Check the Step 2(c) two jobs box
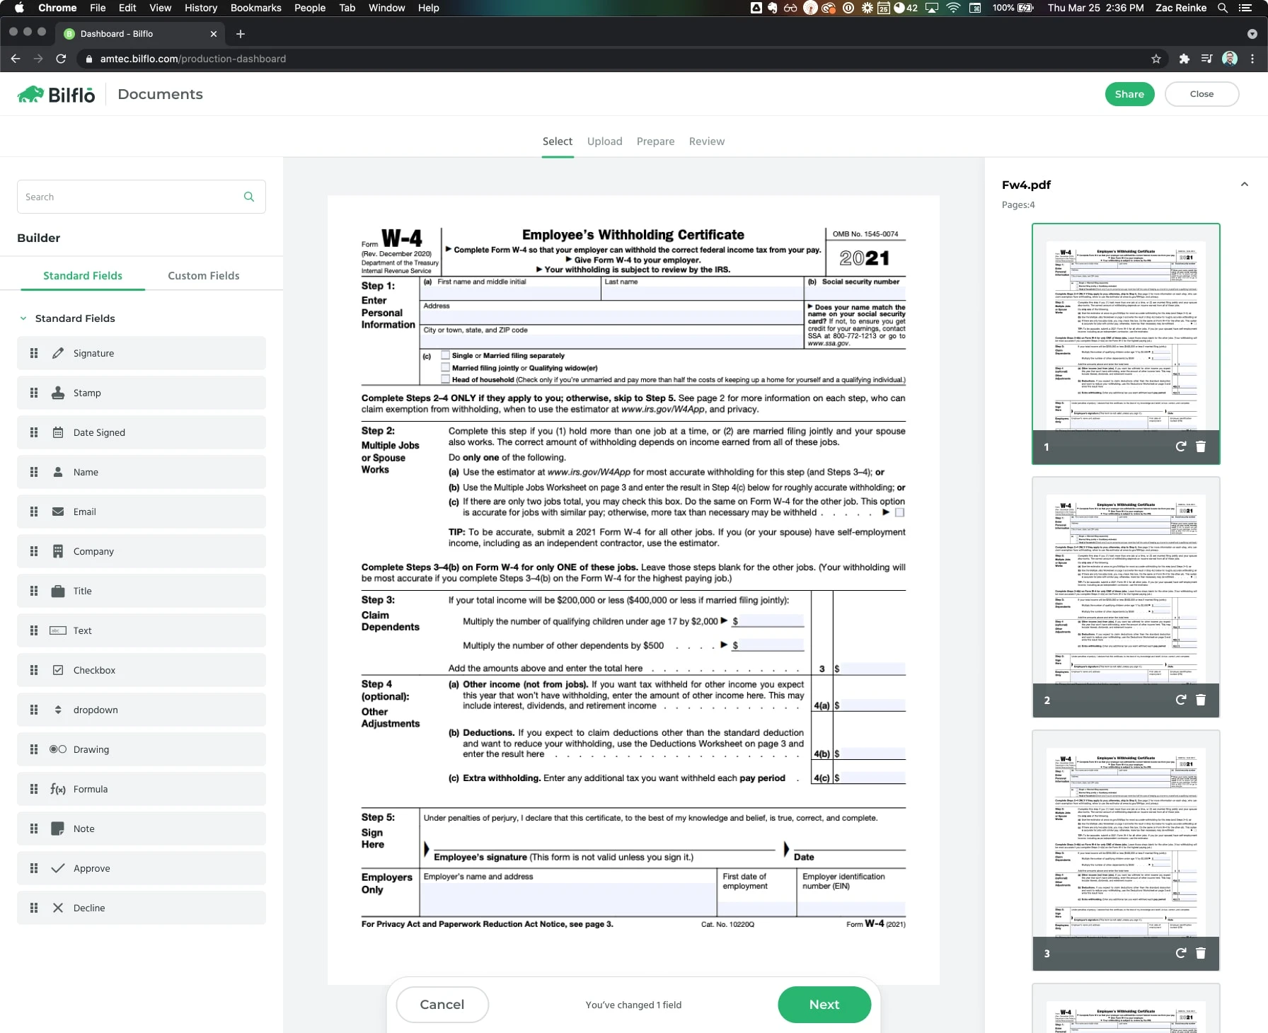1268x1033 pixels. coord(900,512)
